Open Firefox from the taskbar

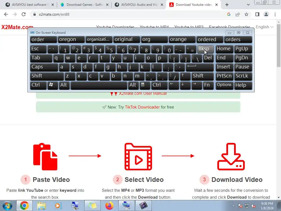[109, 206]
